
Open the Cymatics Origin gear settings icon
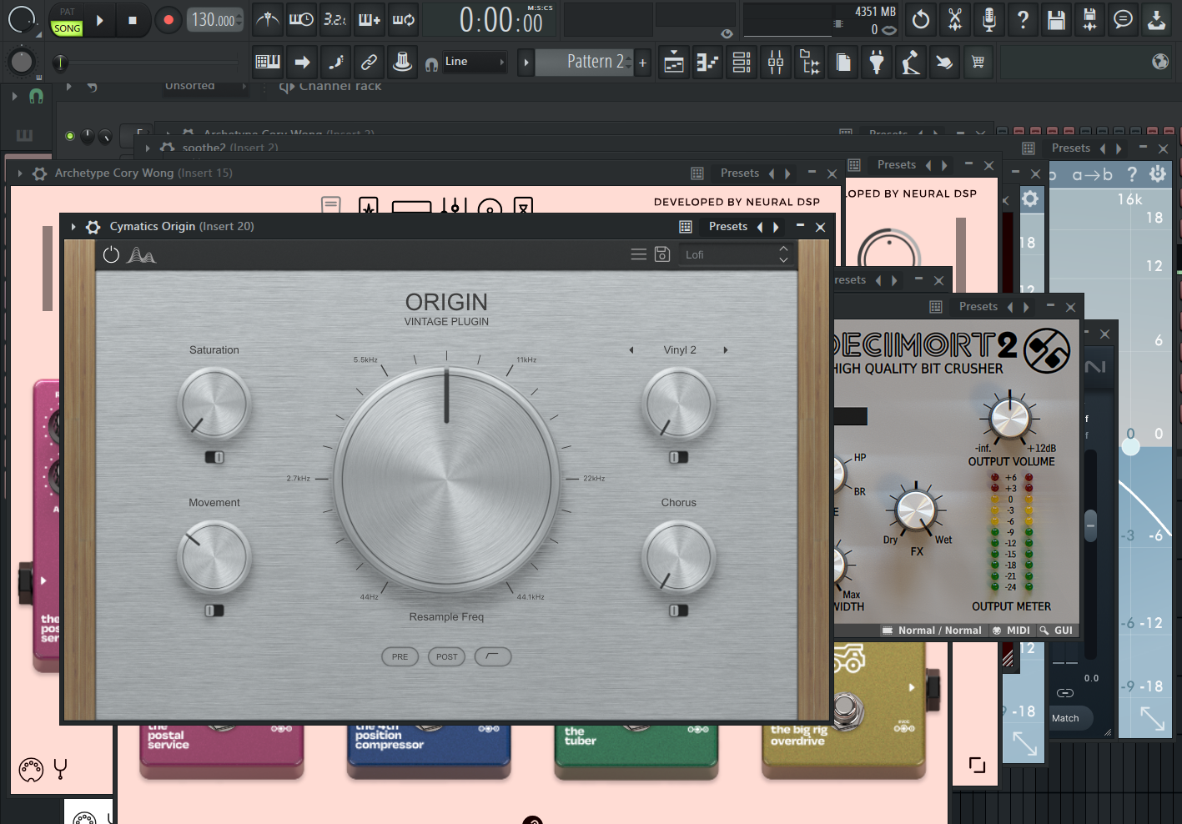[93, 227]
